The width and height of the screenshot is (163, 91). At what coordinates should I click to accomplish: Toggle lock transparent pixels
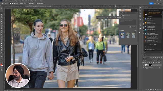[x=146, y=62]
